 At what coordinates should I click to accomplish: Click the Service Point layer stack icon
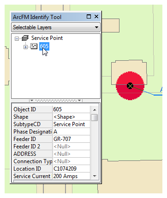25,38
